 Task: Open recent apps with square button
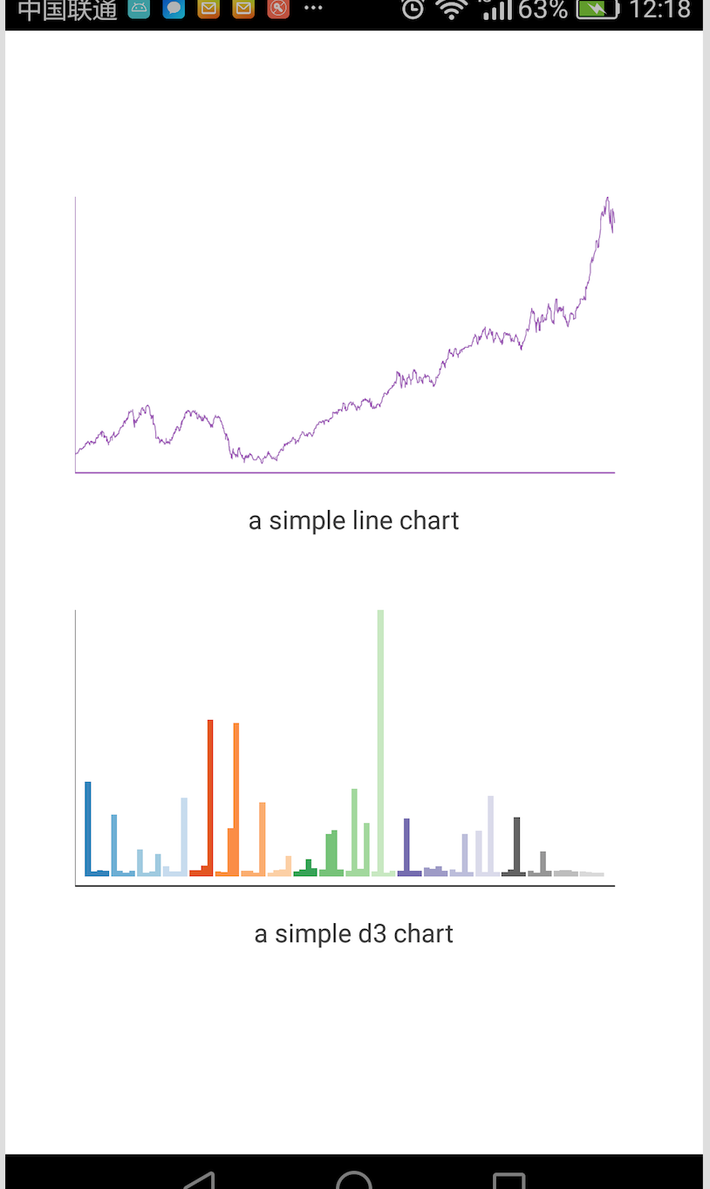[509, 1181]
